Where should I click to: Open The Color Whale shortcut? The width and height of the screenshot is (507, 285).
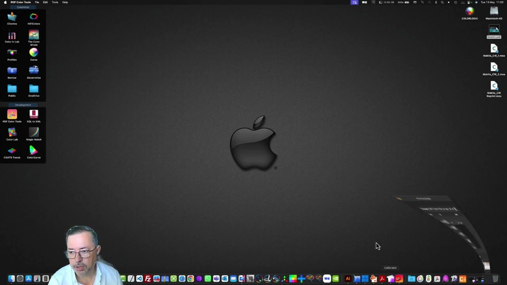coord(34,37)
